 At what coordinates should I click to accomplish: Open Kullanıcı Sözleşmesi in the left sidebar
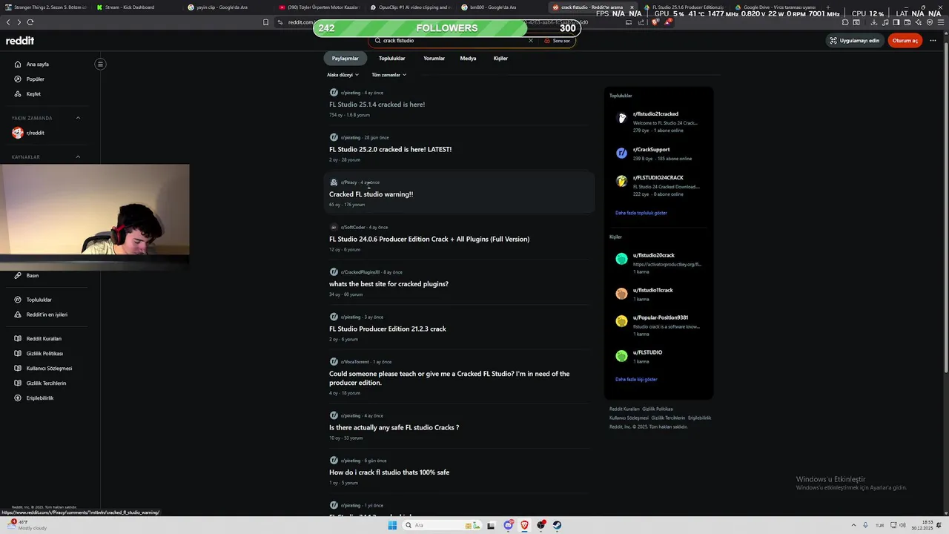pos(49,369)
